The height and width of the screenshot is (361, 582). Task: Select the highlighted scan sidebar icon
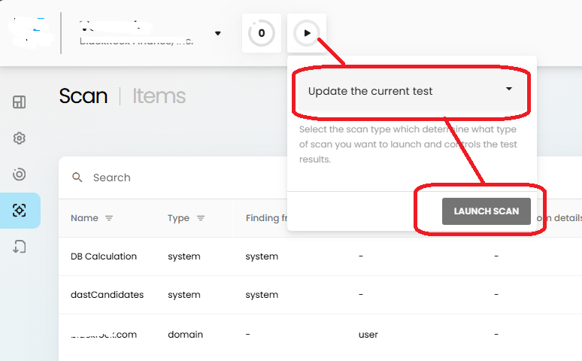(x=20, y=211)
